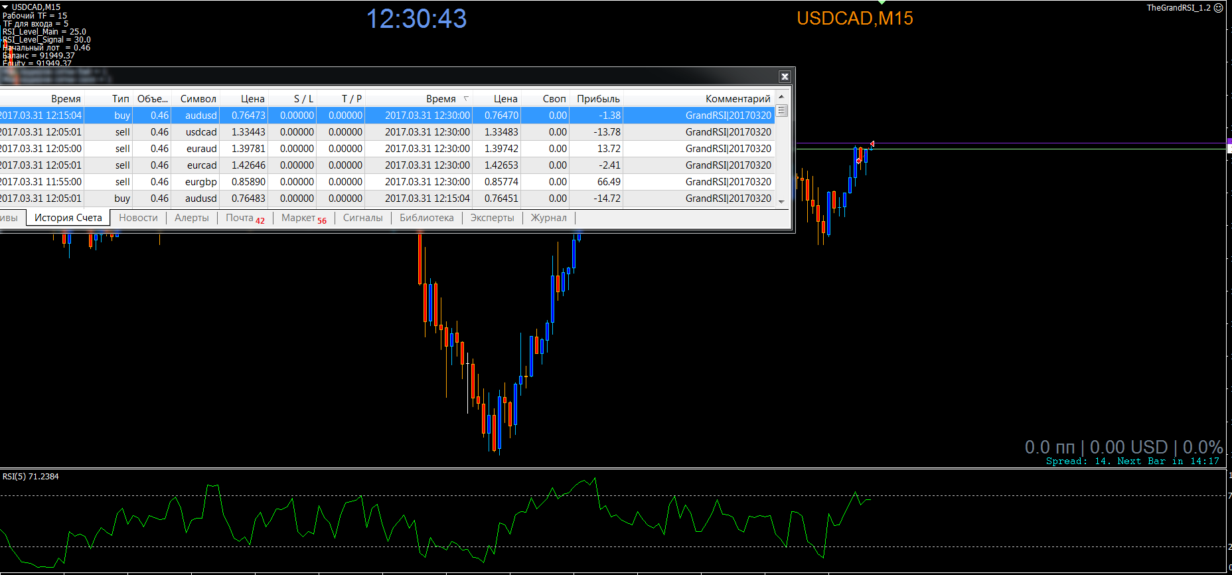Open the USDCAD,M15 chart dropdown triangle
The width and height of the screenshot is (1232, 575).
pos(5,7)
